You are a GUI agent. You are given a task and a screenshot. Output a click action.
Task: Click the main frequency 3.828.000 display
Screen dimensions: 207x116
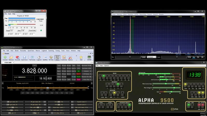click(34, 71)
